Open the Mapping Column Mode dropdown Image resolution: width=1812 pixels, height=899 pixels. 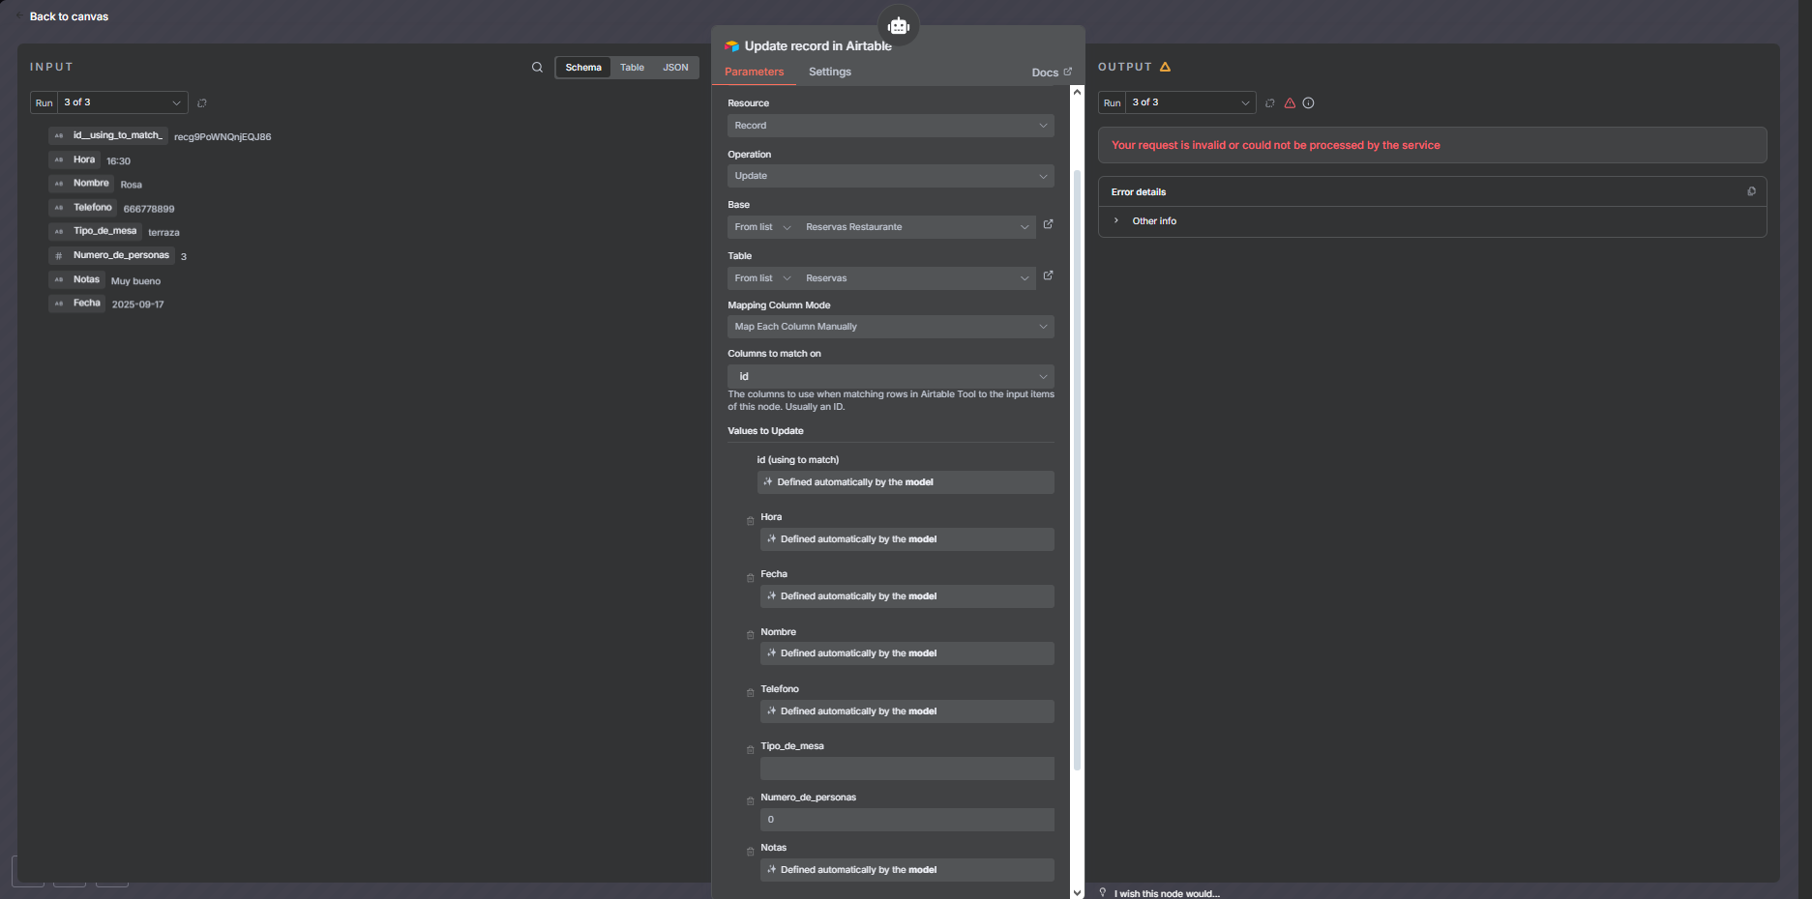[890, 327]
